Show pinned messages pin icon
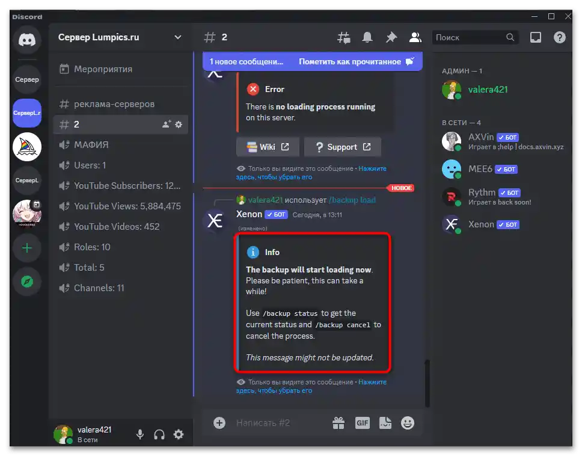Viewport: 582px width, 456px height. click(391, 37)
